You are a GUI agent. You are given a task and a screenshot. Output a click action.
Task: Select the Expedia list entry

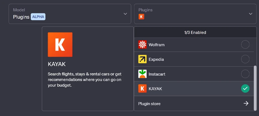pyautogui.click(x=194, y=59)
